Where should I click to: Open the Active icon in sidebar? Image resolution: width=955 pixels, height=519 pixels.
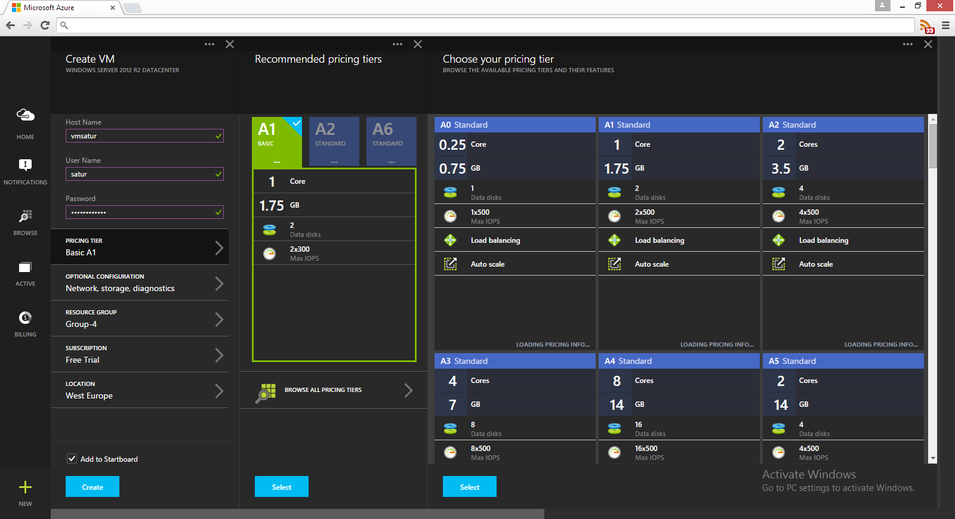25,267
